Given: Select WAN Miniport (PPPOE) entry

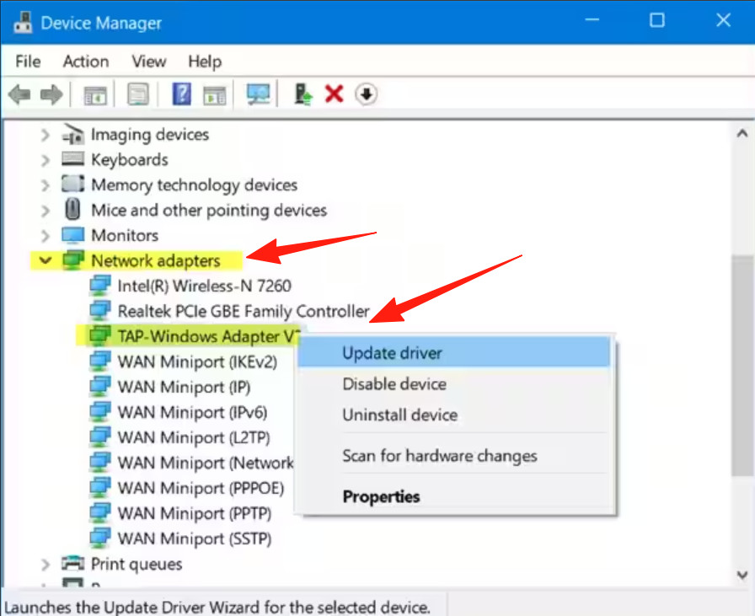Looking at the screenshot, I should [x=201, y=488].
